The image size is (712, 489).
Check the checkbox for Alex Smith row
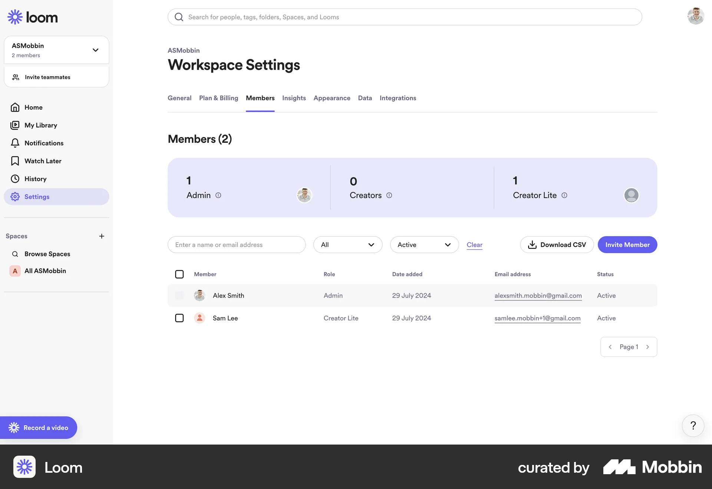click(x=179, y=295)
